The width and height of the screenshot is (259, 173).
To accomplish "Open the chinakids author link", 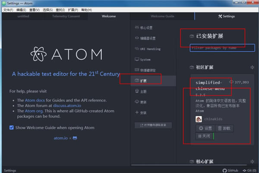I will [x=213, y=119].
